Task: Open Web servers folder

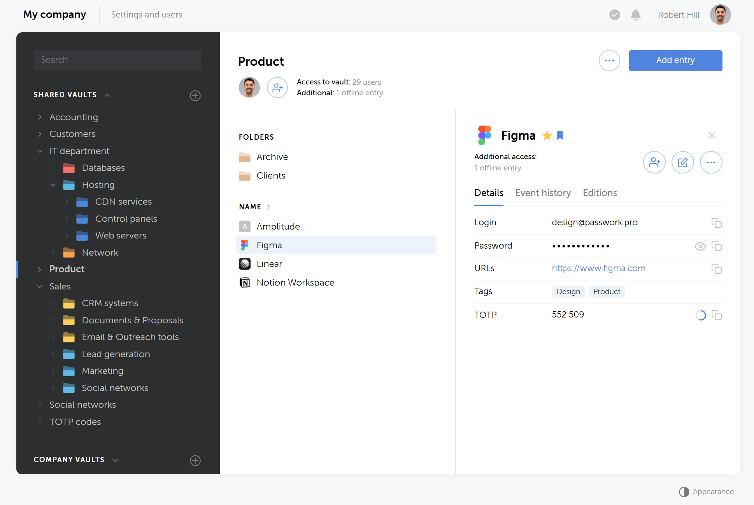Action: (x=121, y=235)
